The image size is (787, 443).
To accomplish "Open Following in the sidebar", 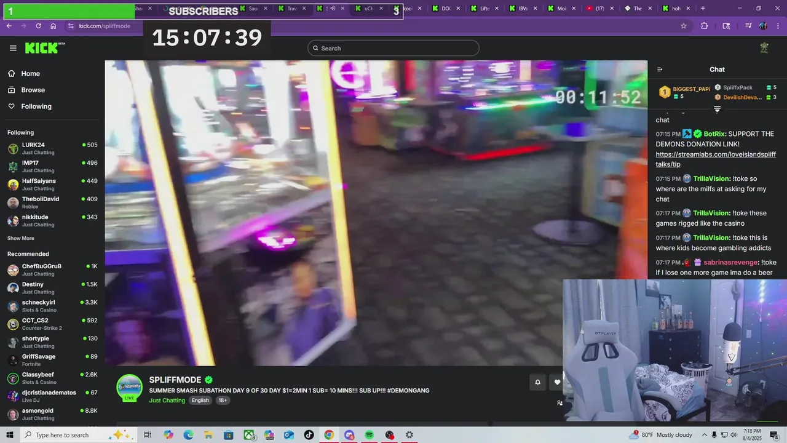I will [36, 106].
